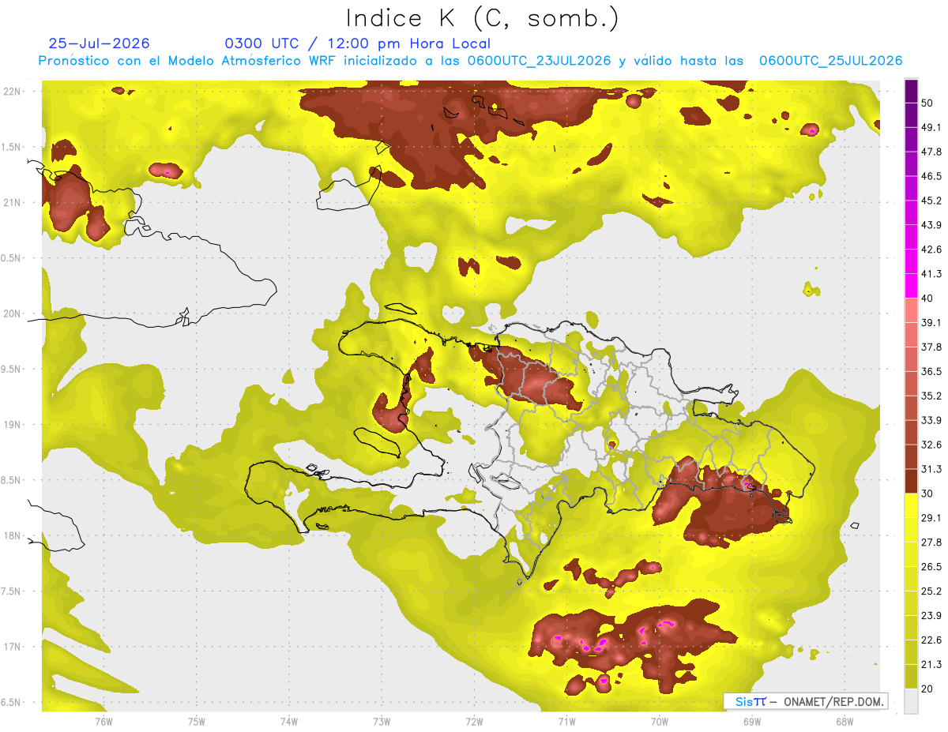Click the '39.1' color scale value

(x=931, y=322)
